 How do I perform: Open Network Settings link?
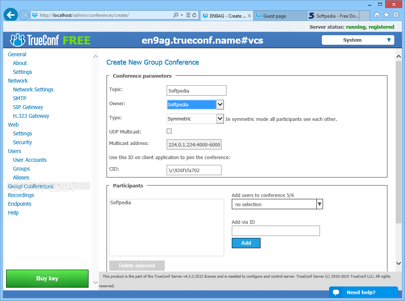(x=33, y=89)
